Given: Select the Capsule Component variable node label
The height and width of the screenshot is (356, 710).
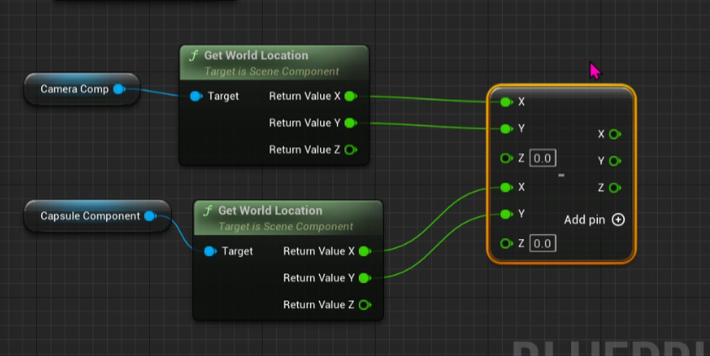Looking at the screenshot, I should pyautogui.click(x=90, y=216).
